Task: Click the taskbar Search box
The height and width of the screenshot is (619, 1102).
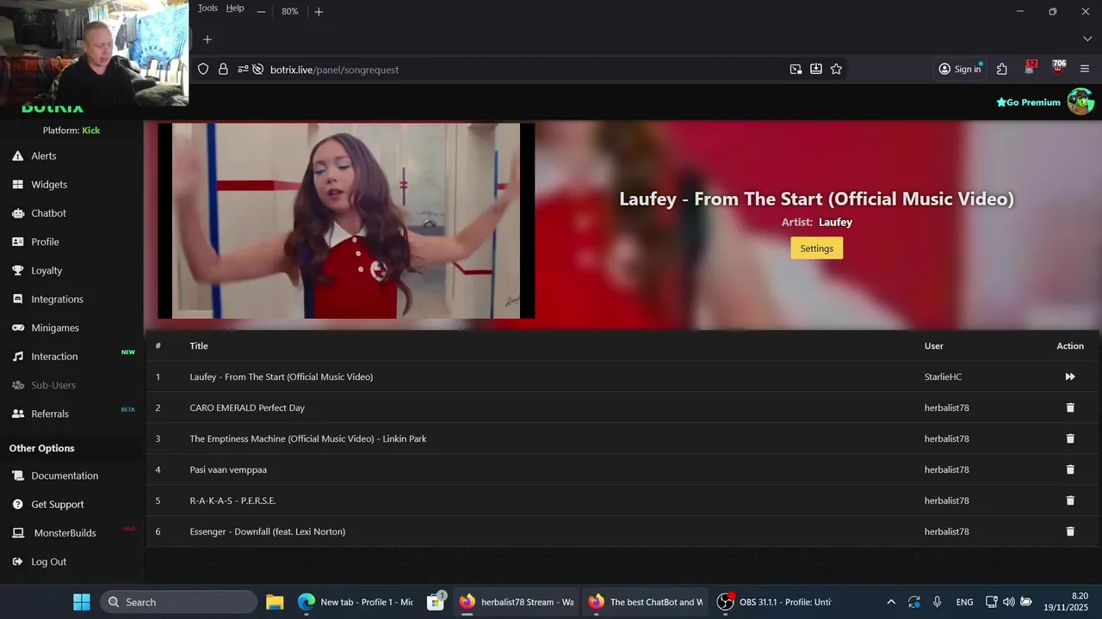Action: coord(179,602)
